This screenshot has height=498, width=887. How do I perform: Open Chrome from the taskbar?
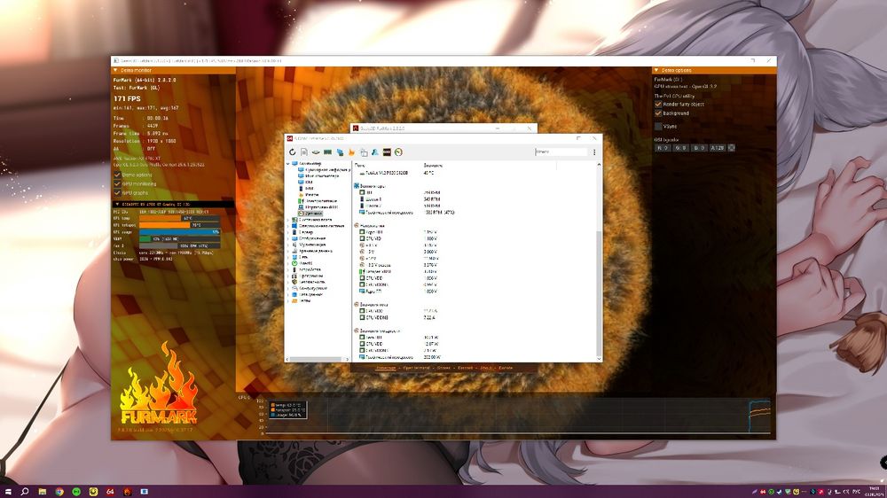[x=59, y=492]
